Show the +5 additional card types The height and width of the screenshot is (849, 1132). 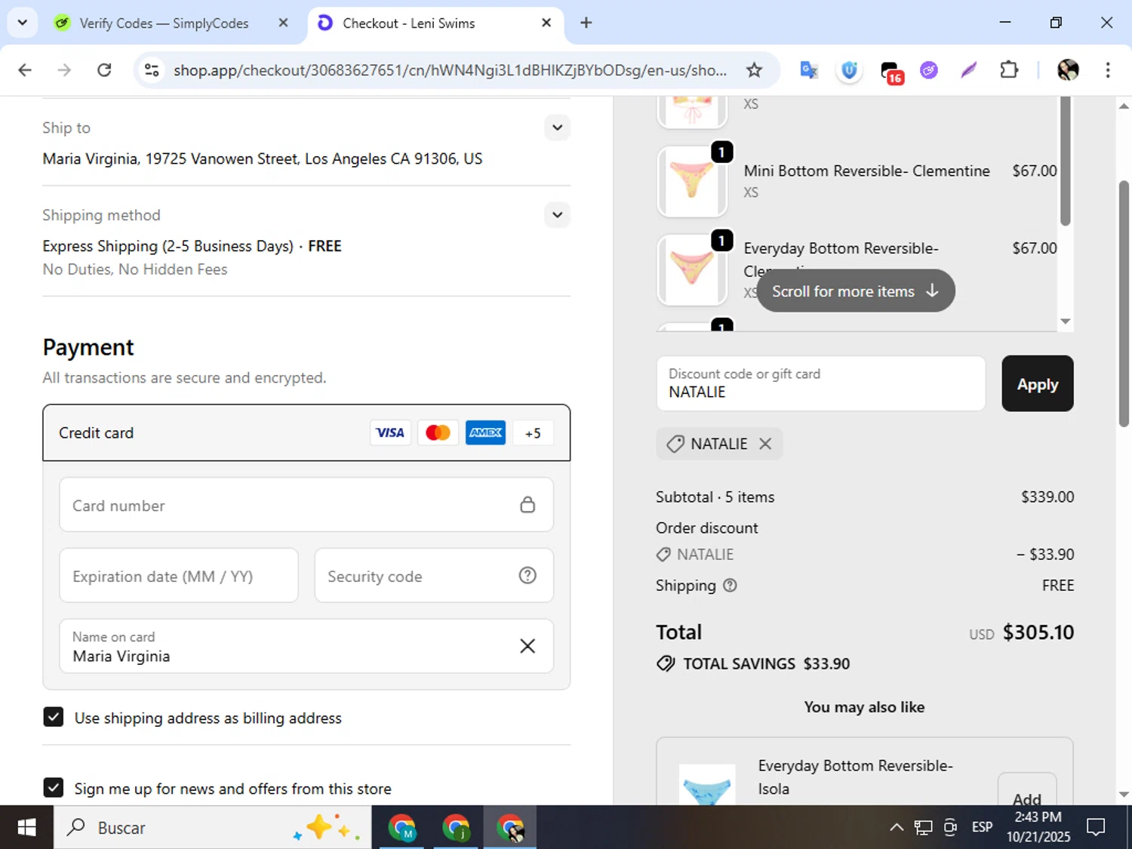point(533,433)
